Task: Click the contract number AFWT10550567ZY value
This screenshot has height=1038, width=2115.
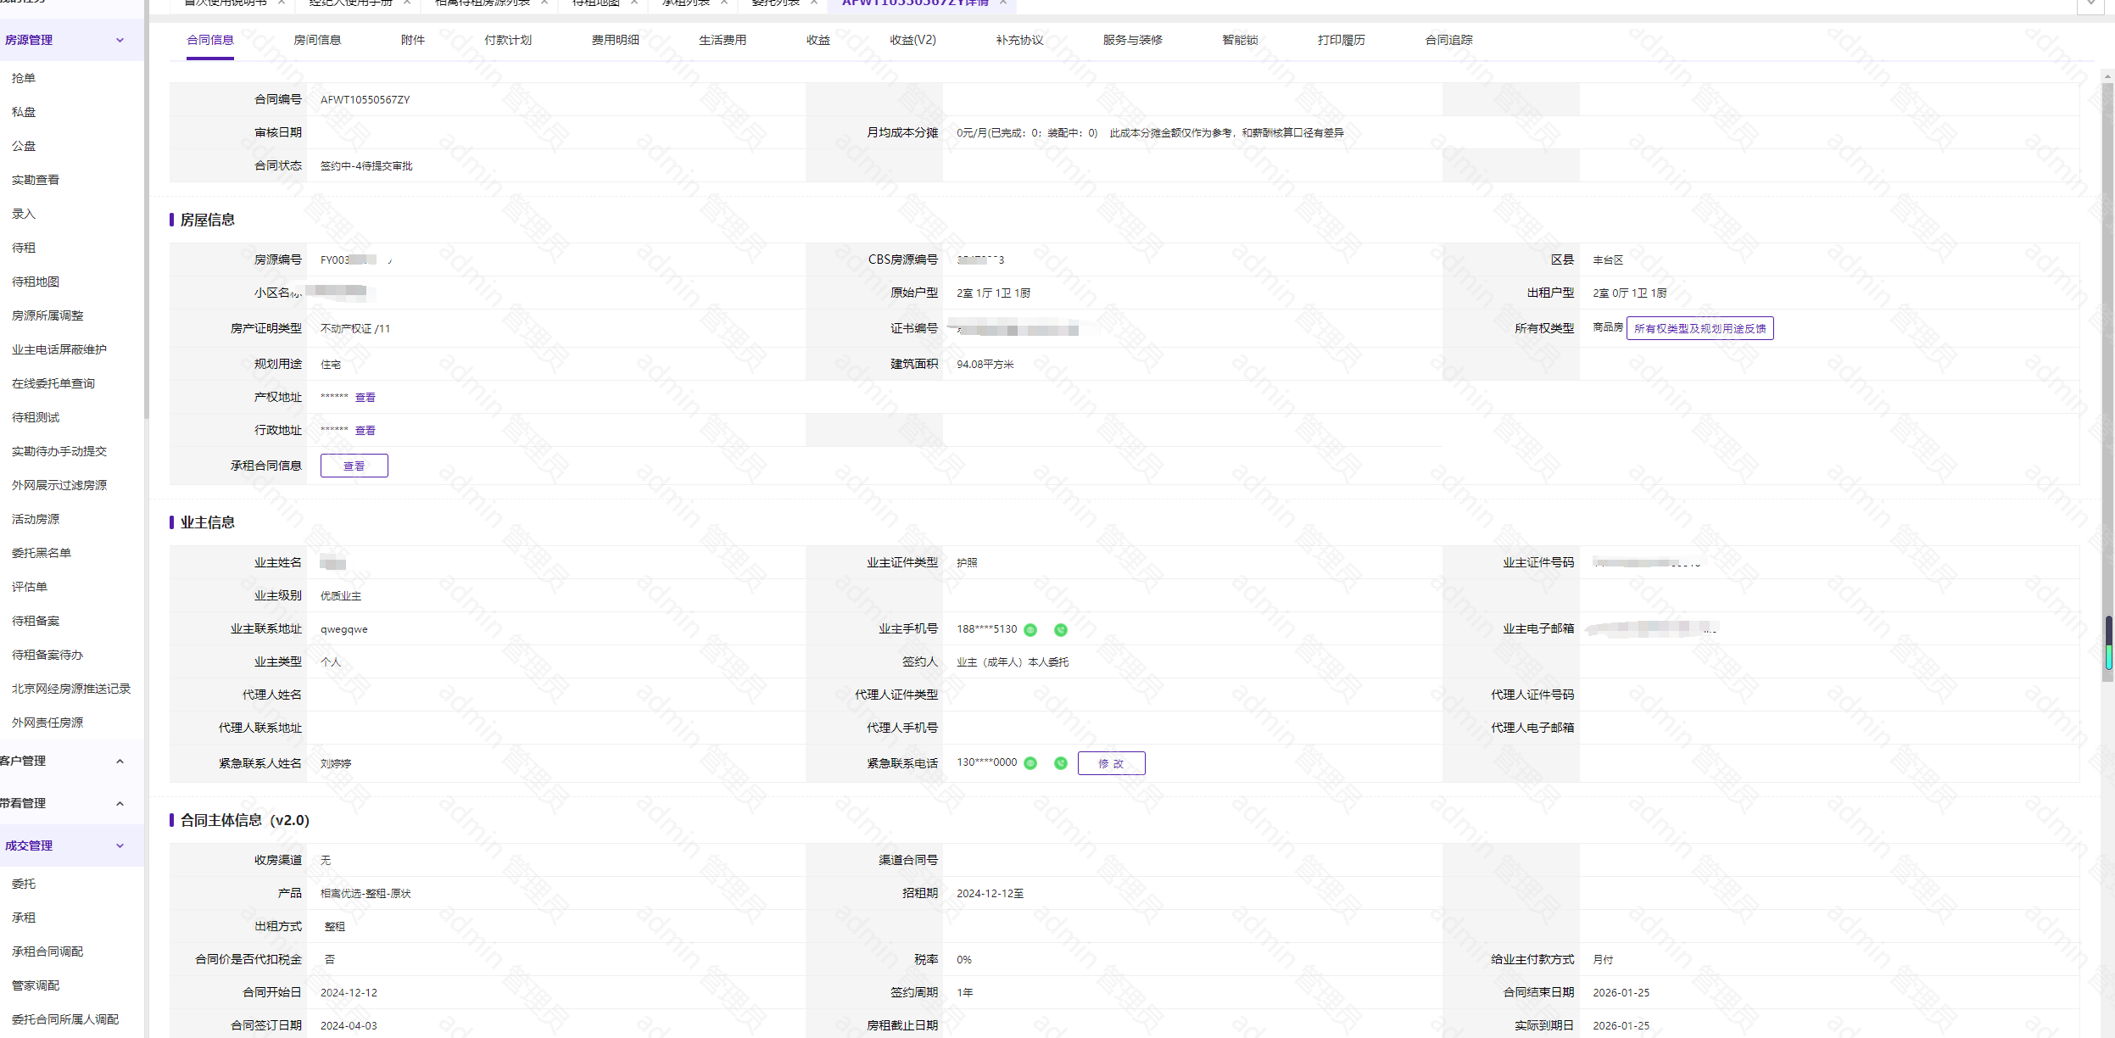Action: tap(365, 100)
